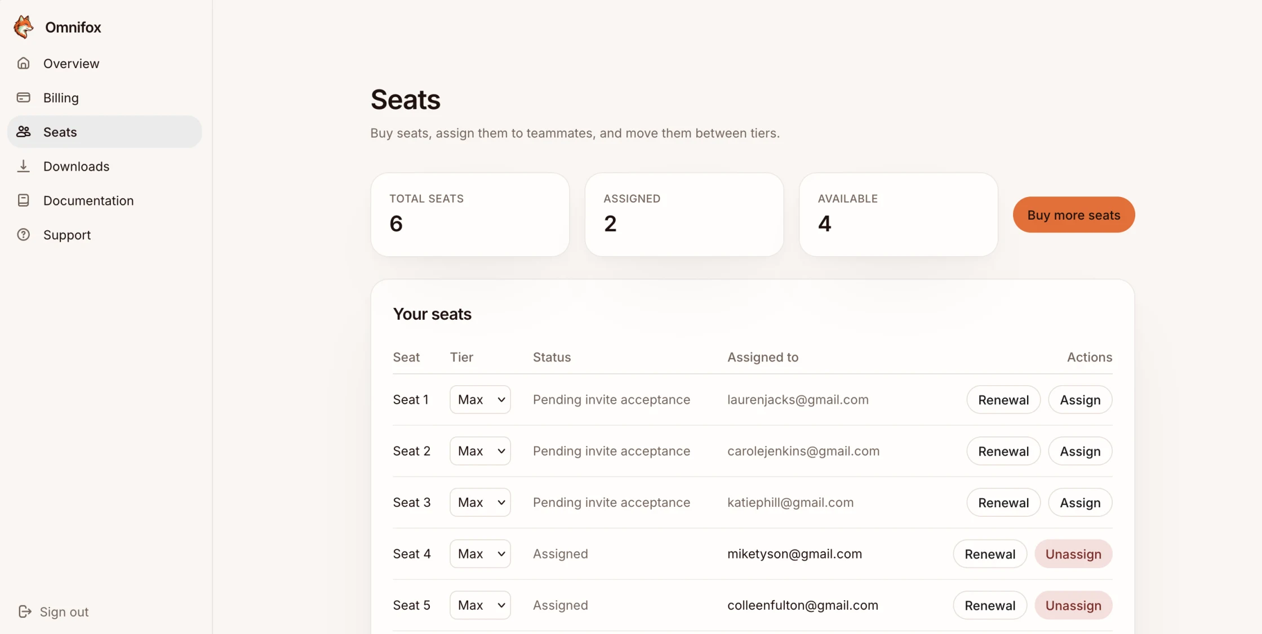Screen dimensions: 1262x634
Task: Click the Sign out door icon
Action: 25,611
